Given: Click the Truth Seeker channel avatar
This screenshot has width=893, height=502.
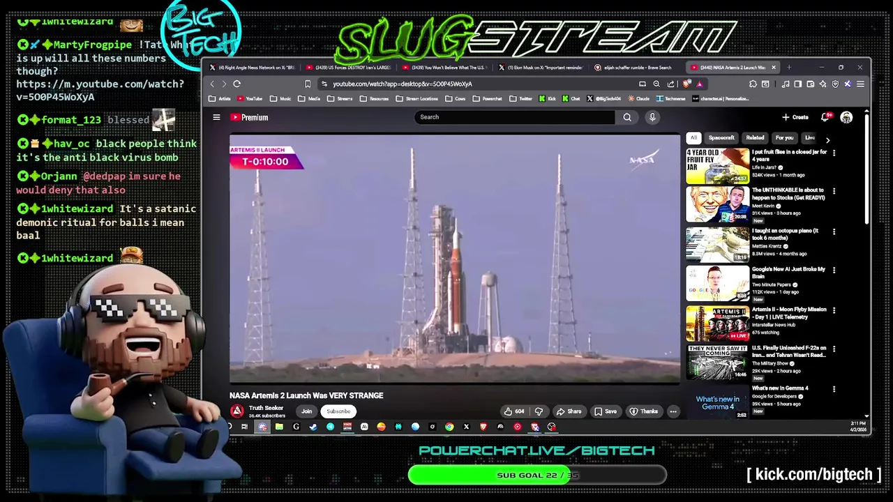Looking at the screenshot, I should (237, 411).
